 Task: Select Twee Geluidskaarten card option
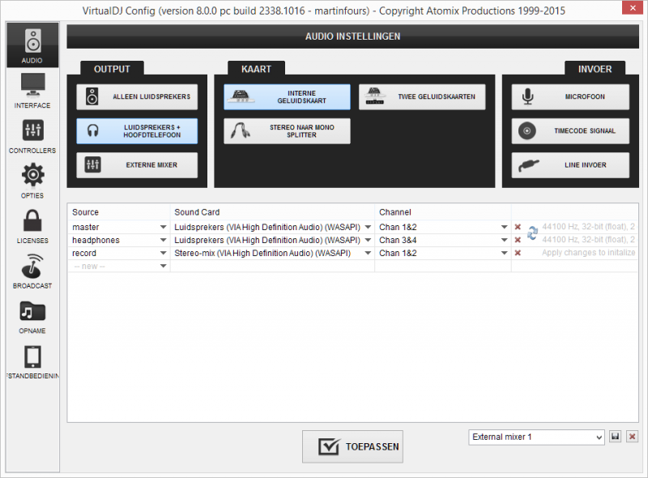pos(422,96)
